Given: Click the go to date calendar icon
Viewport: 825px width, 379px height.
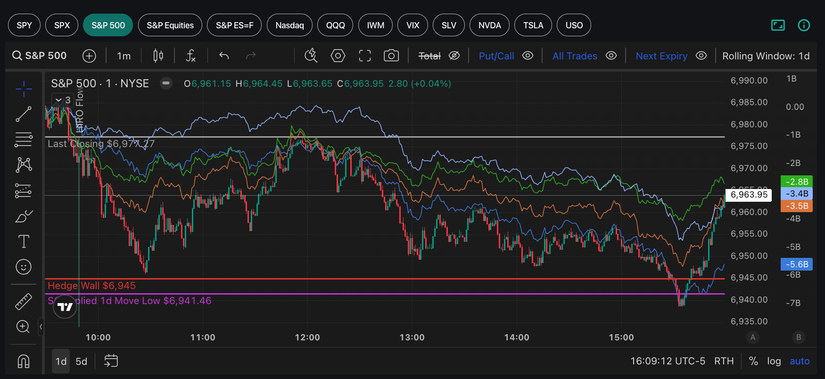Looking at the screenshot, I should 111,361.
